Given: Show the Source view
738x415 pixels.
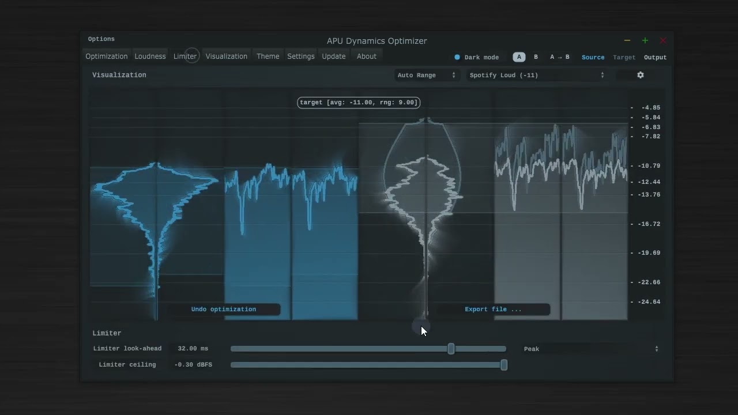Looking at the screenshot, I should [593, 57].
